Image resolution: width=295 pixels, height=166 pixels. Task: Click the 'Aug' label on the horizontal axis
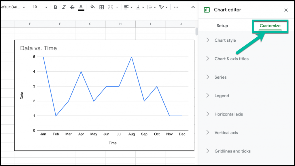pyautogui.click(x=131, y=134)
